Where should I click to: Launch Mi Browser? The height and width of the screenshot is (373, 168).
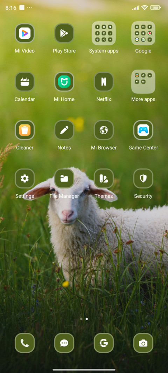(x=104, y=130)
